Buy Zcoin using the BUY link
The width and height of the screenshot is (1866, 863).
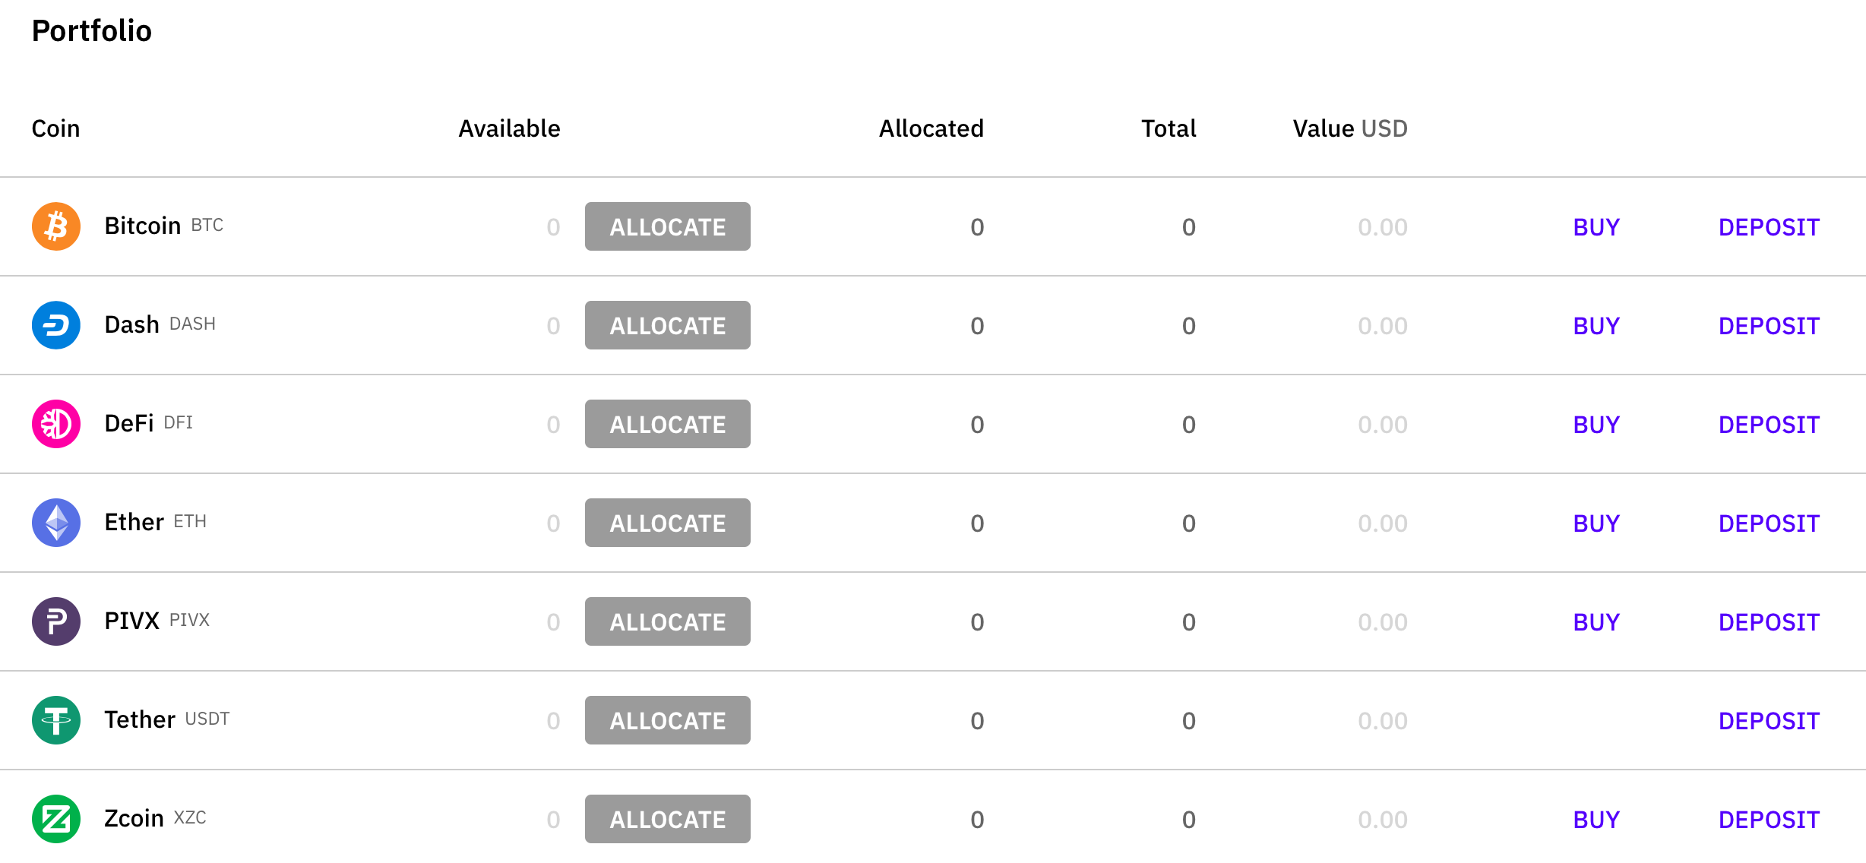point(1596,820)
